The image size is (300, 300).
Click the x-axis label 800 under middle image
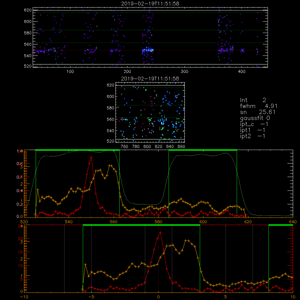point(147,147)
